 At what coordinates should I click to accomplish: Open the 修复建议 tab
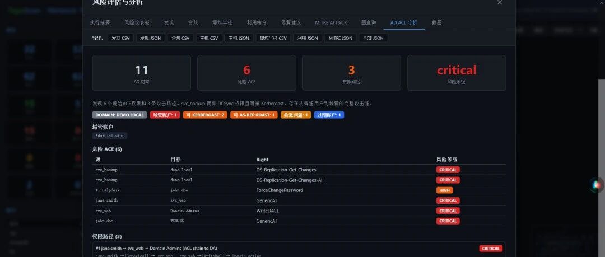(x=291, y=22)
